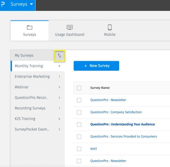Create a survey with New Survey button
The width and height of the screenshot is (170, 167).
[96, 66]
